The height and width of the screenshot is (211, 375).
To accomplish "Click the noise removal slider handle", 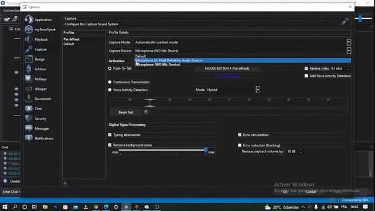I will tap(206, 151).
